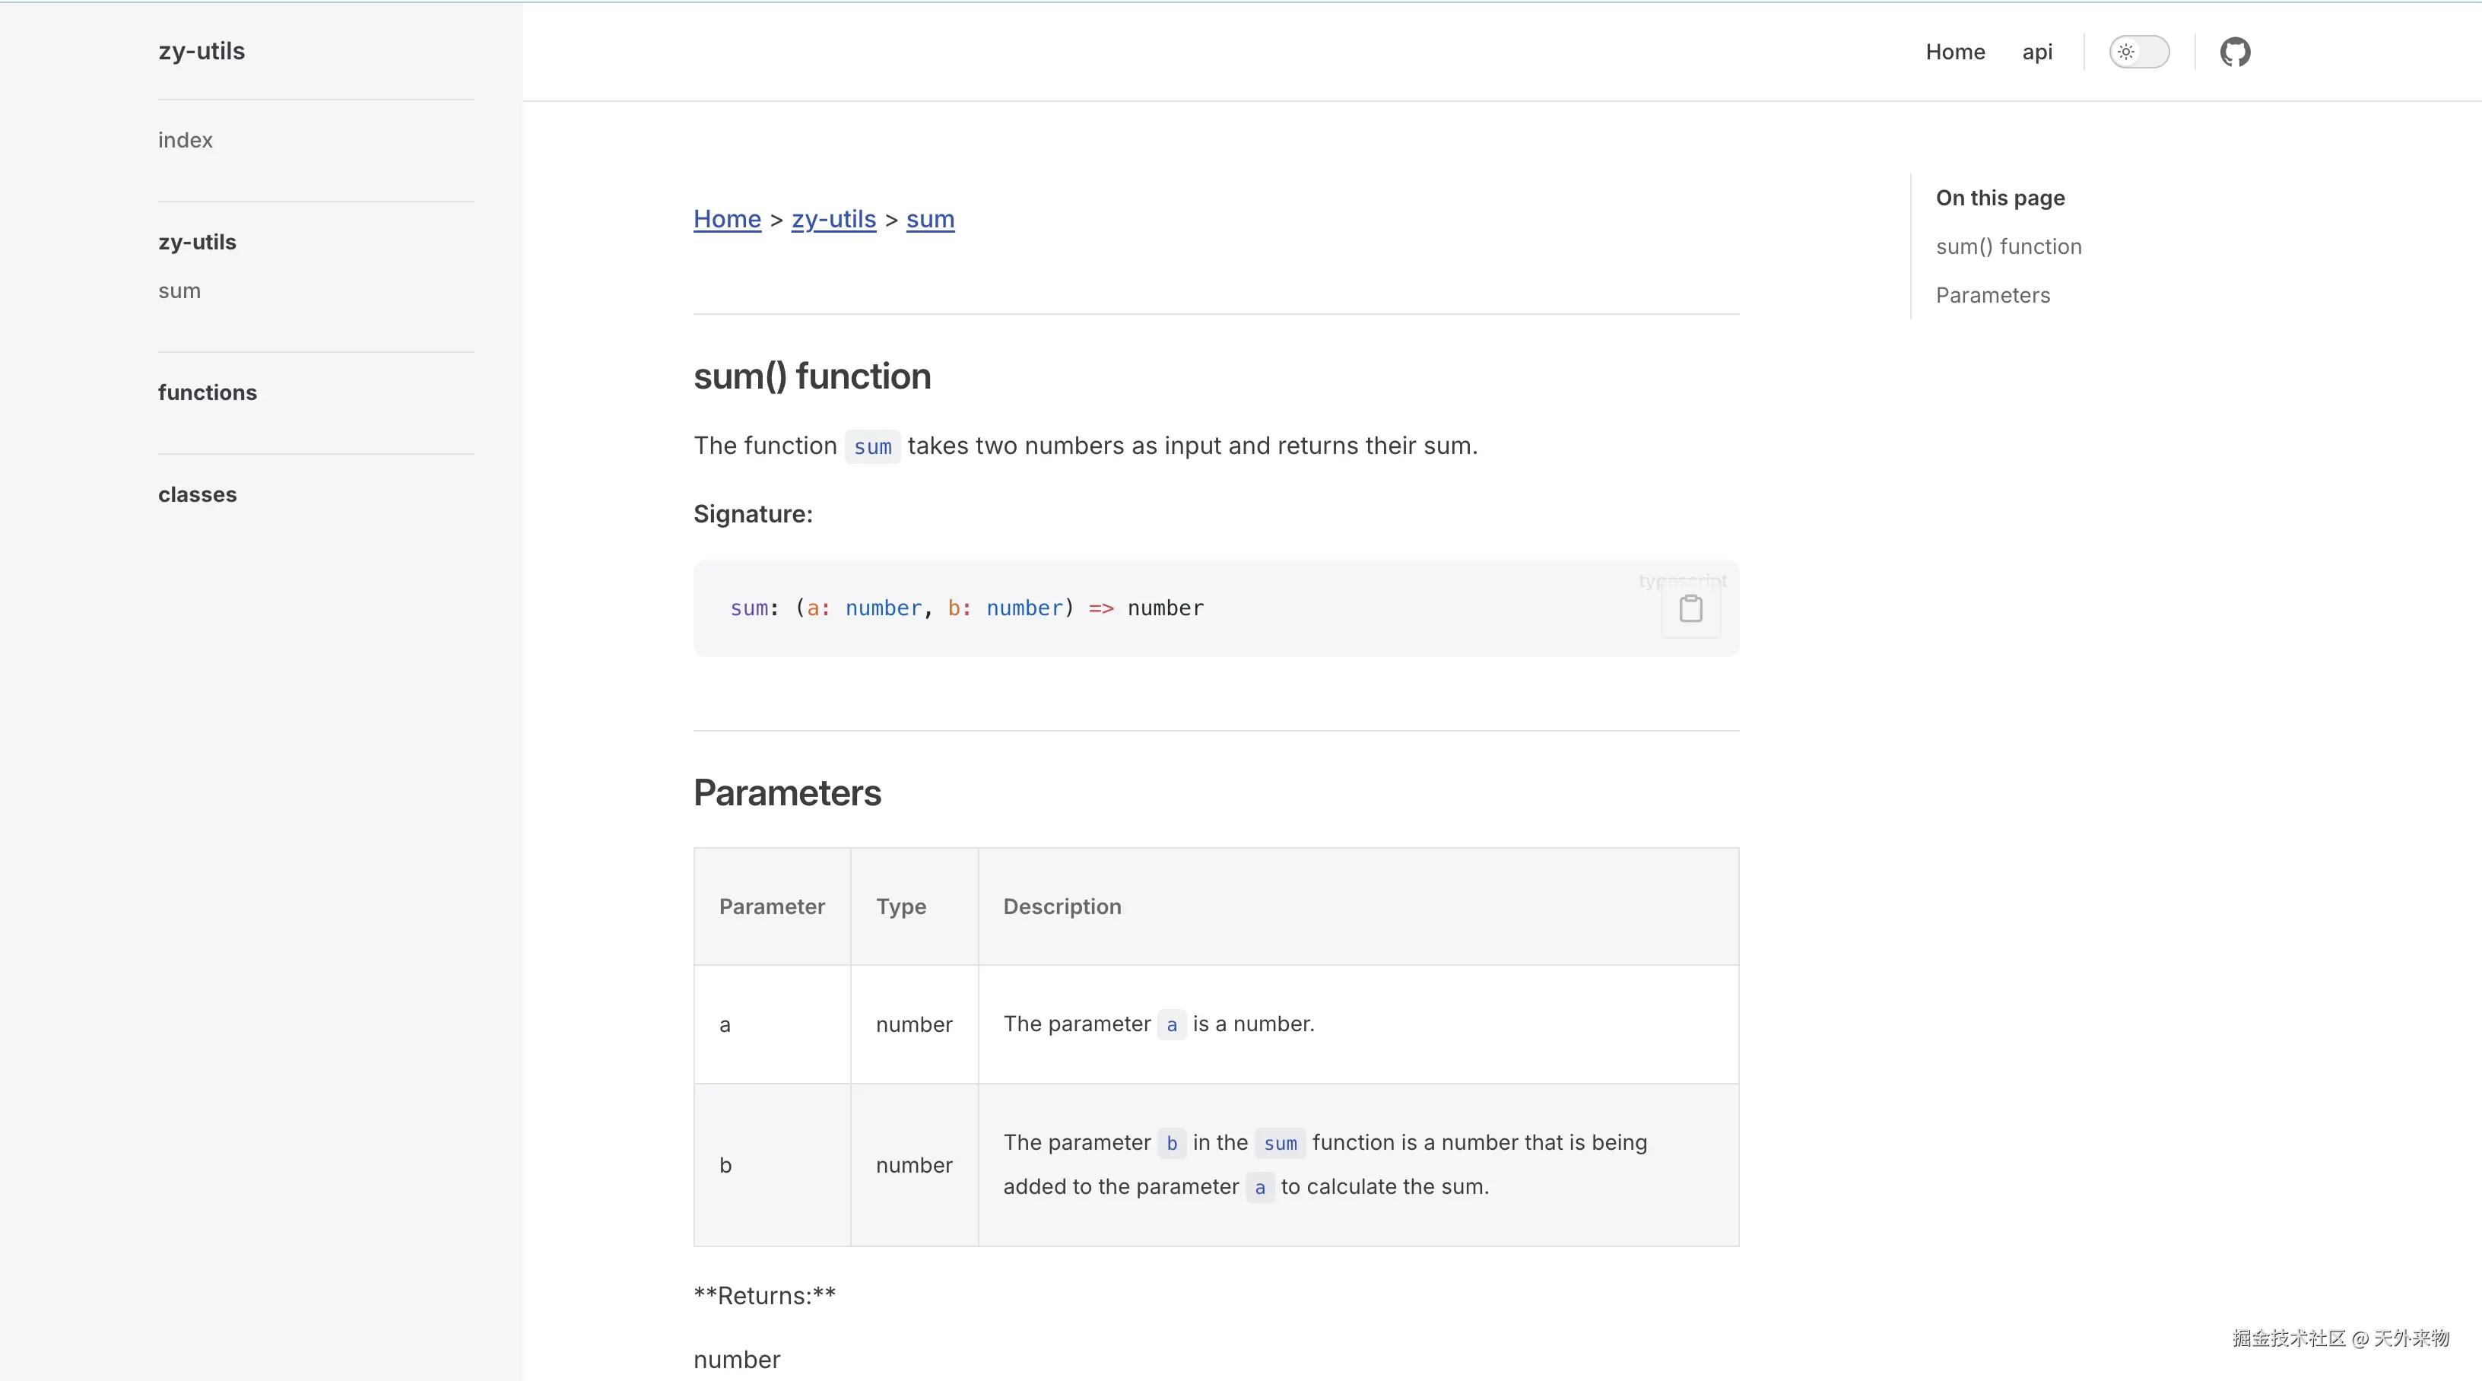Viewport: 2482px width, 1381px height.
Task: Expand the classes sidebar section
Action: (x=196, y=495)
